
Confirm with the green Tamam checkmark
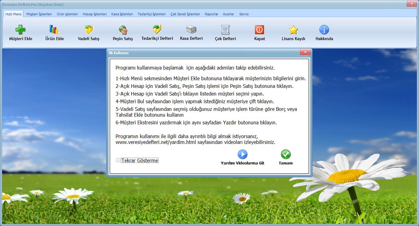coord(286,154)
